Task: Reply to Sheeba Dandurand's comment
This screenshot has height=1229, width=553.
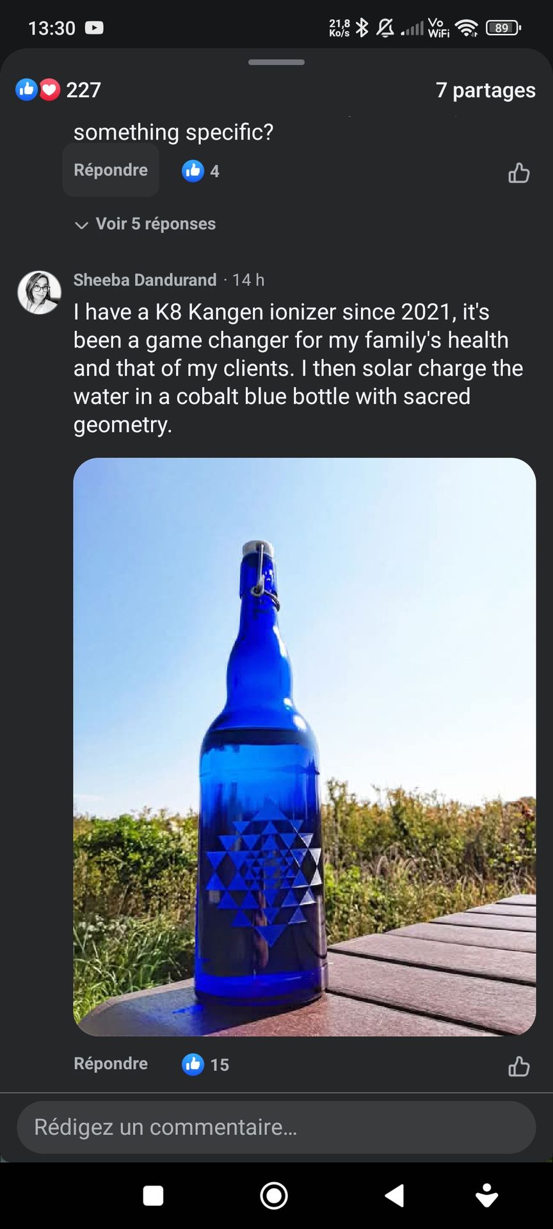Action: pyautogui.click(x=111, y=1064)
